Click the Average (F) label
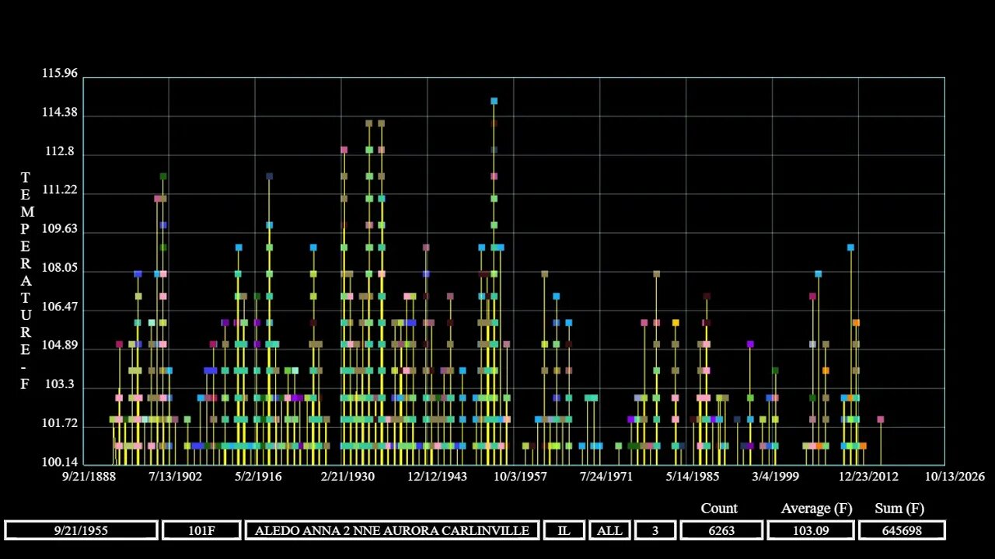 point(816,509)
